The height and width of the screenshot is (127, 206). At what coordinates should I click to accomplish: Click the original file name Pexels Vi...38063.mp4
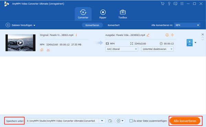coord(61,35)
